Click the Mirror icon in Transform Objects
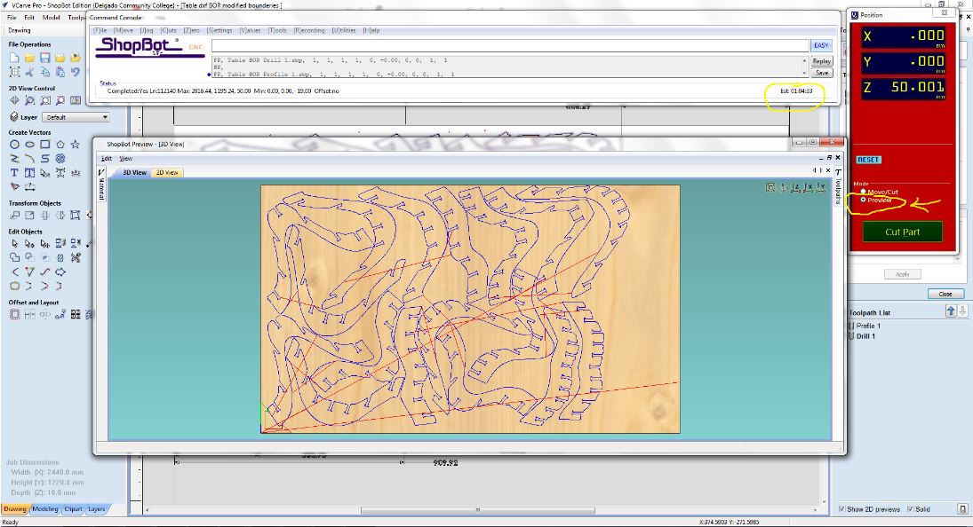 coord(60,216)
